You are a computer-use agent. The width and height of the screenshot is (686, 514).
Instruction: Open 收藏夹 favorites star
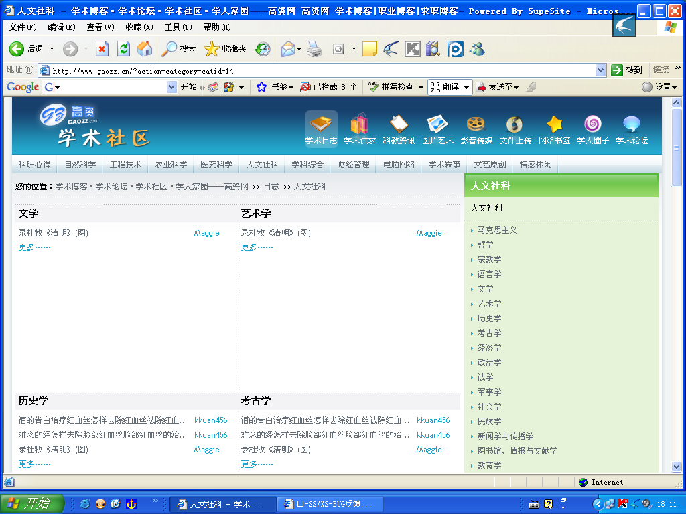pyautogui.click(x=225, y=48)
